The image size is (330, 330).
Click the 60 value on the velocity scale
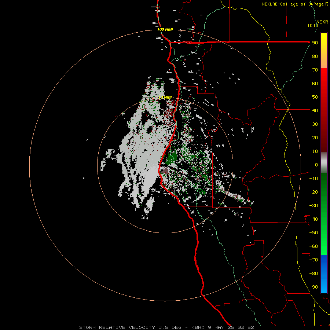[315, 84]
